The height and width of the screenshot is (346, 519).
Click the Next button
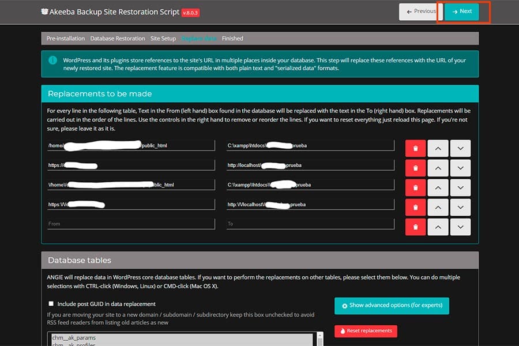tap(462, 12)
